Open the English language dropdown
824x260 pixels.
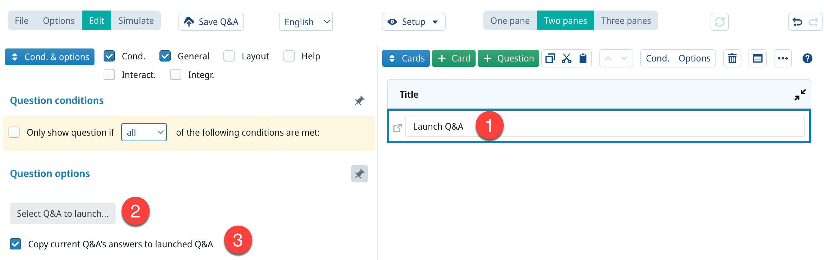306,22
